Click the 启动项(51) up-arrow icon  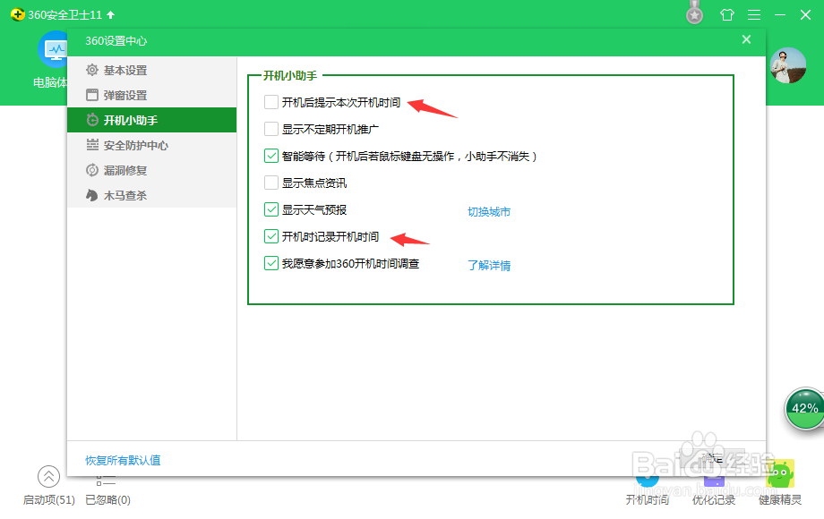[x=49, y=476]
